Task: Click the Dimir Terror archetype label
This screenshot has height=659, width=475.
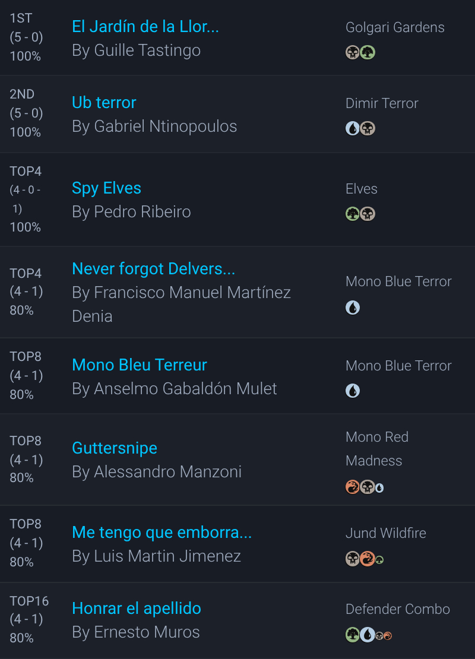Action: (382, 103)
